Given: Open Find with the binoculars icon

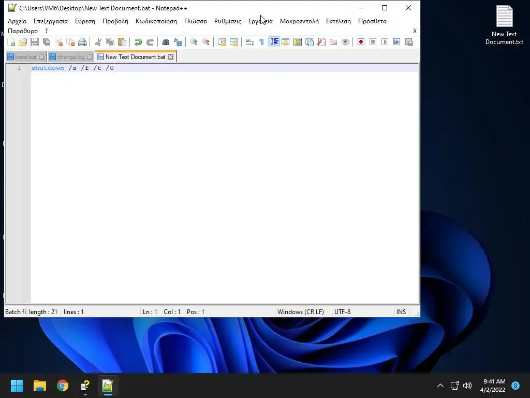Looking at the screenshot, I should 166,42.
